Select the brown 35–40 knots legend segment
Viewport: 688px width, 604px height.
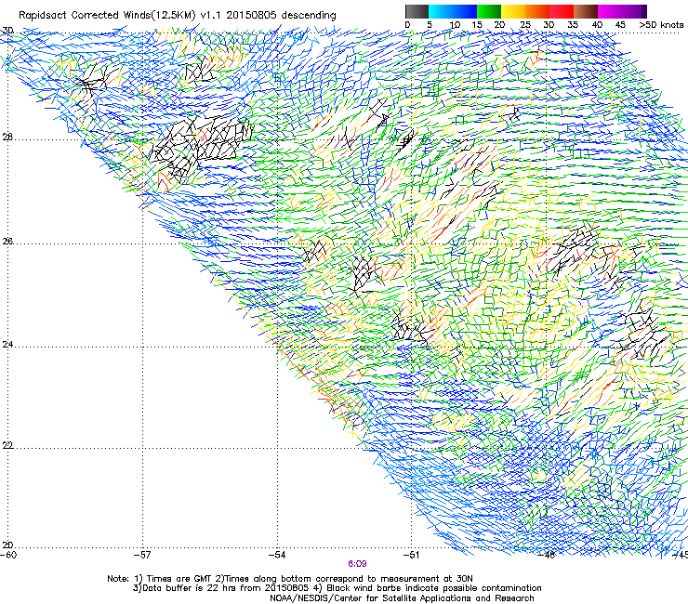pyautogui.click(x=586, y=11)
